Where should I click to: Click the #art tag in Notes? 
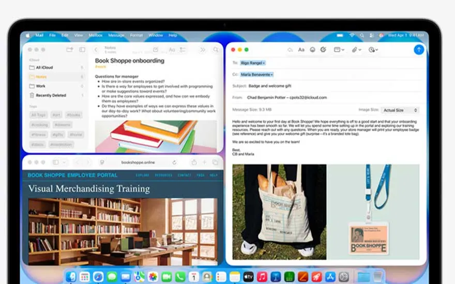[x=56, y=115]
